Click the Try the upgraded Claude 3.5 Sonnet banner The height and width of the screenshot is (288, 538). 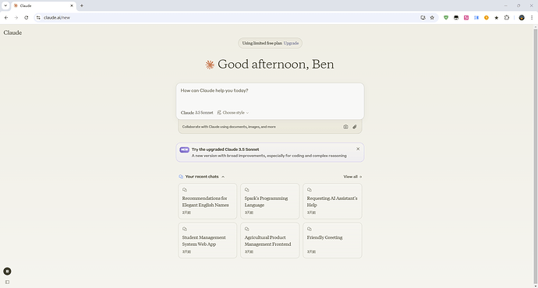tap(270, 153)
